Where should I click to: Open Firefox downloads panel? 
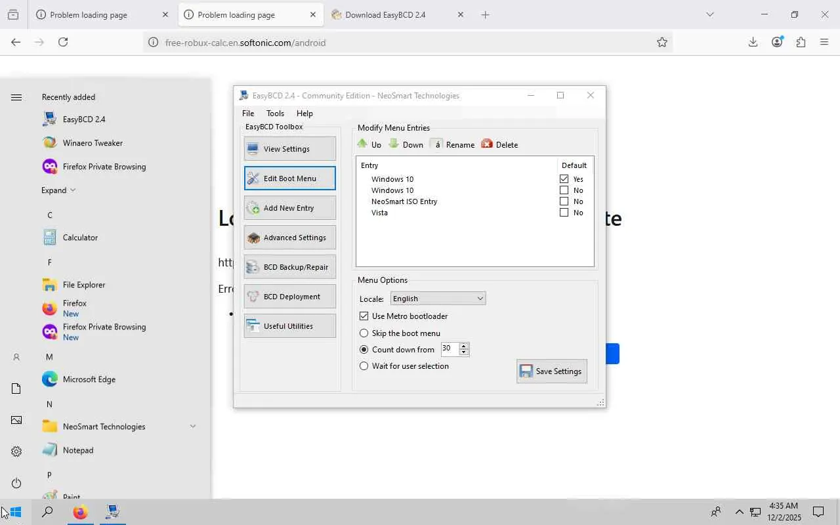(753, 43)
